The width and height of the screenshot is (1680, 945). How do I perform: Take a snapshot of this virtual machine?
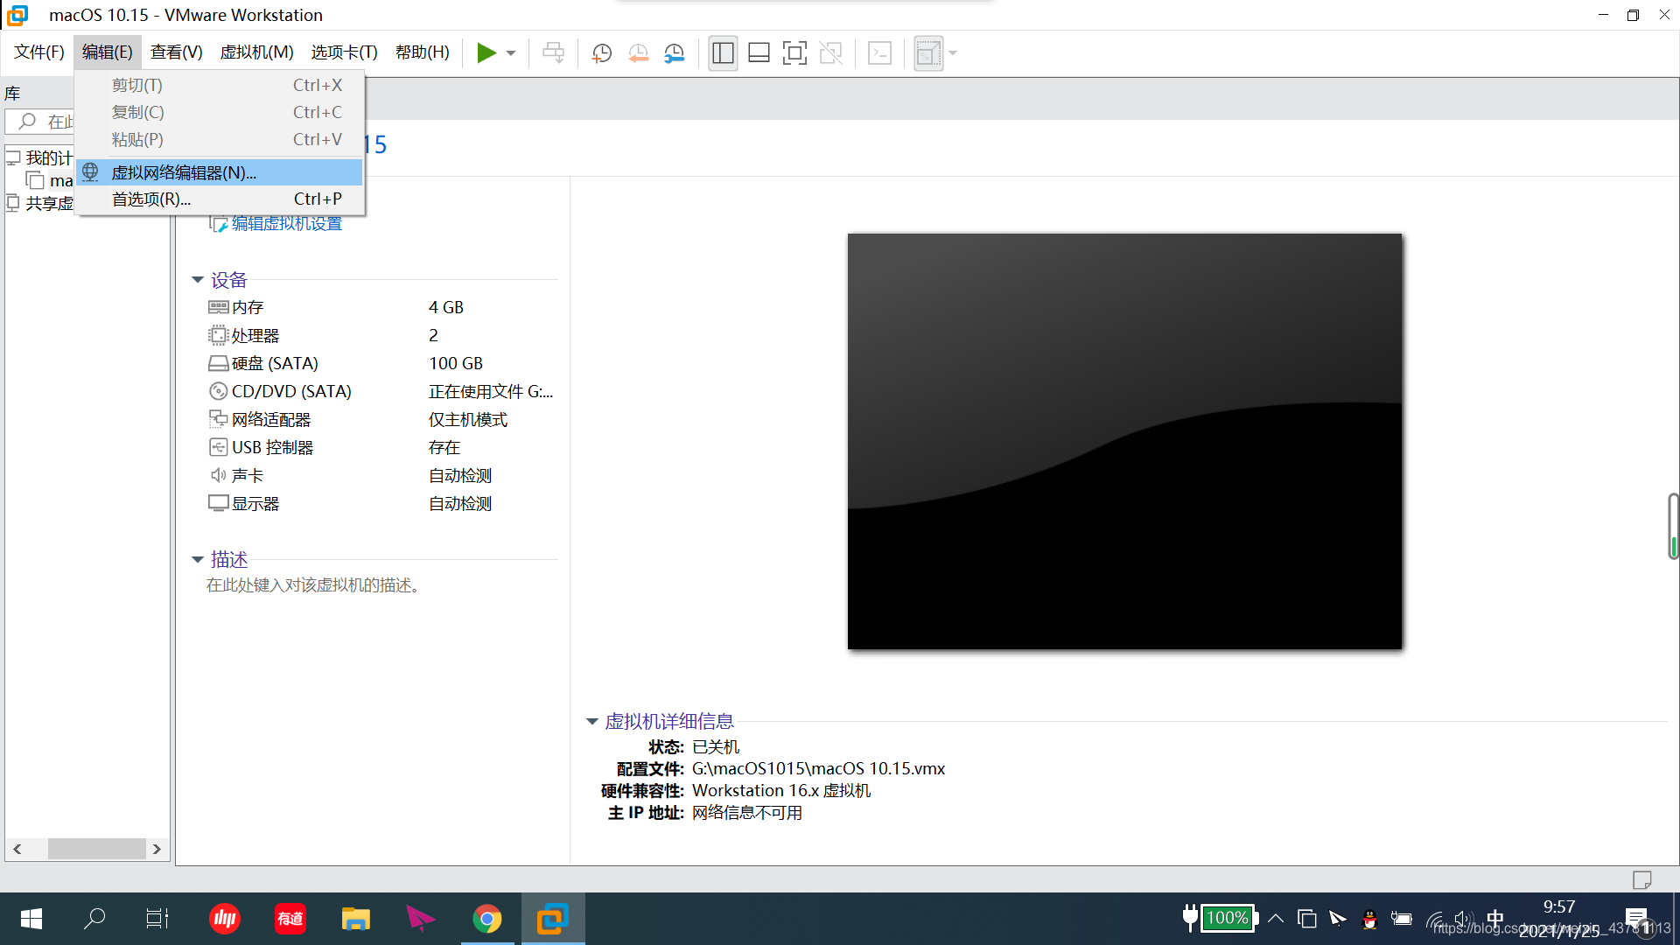click(601, 53)
